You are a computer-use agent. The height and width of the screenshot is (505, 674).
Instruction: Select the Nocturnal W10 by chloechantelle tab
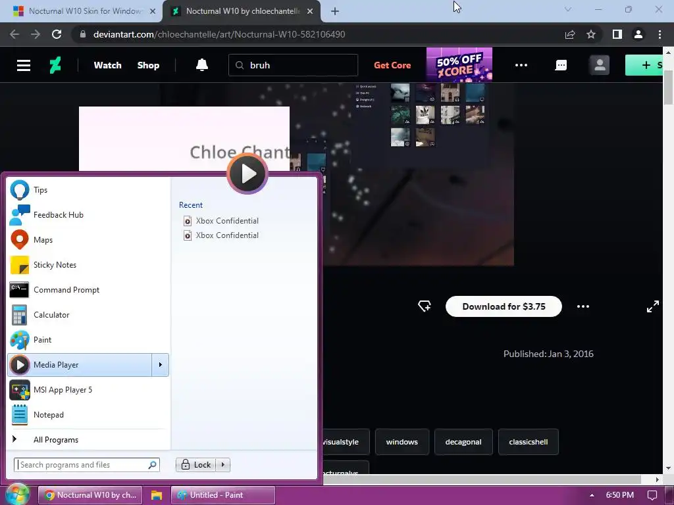tap(241, 11)
